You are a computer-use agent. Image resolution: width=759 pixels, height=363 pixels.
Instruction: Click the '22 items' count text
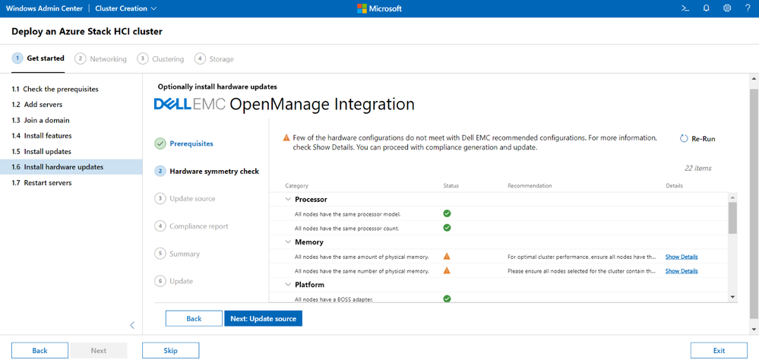click(x=698, y=169)
